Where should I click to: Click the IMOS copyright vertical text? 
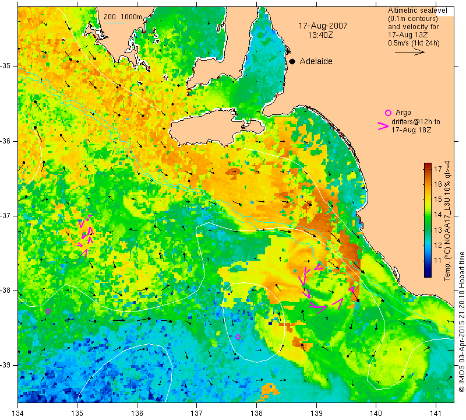(x=461, y=321)
